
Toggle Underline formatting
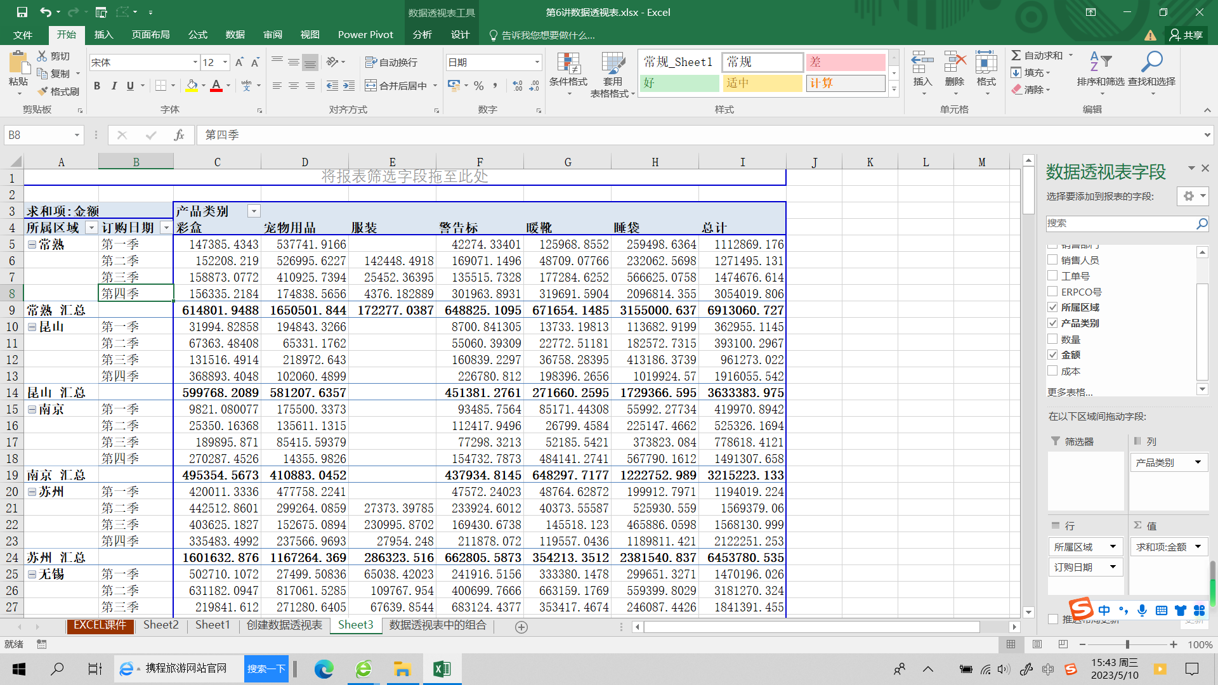pos(130,86)
